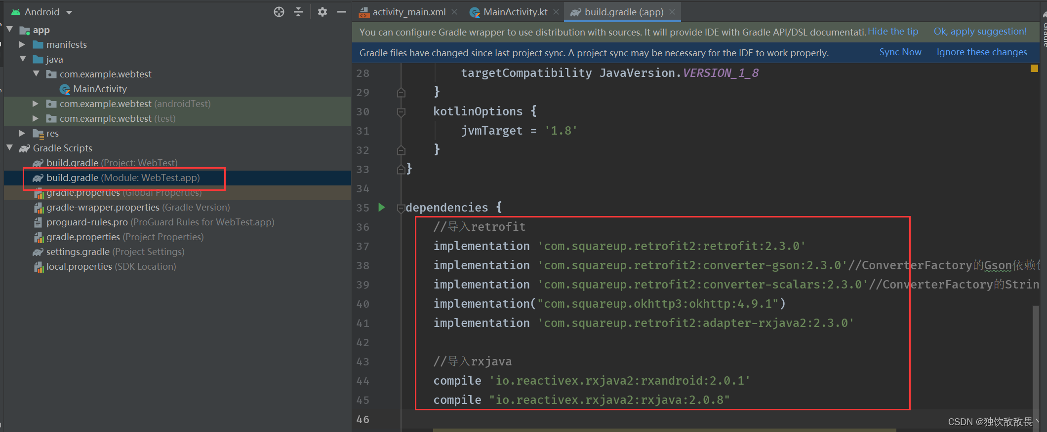Screen dimensions: 1047x432
Task: Click the yellow warning marker in editor stripe
Action: coord(1034,69)
